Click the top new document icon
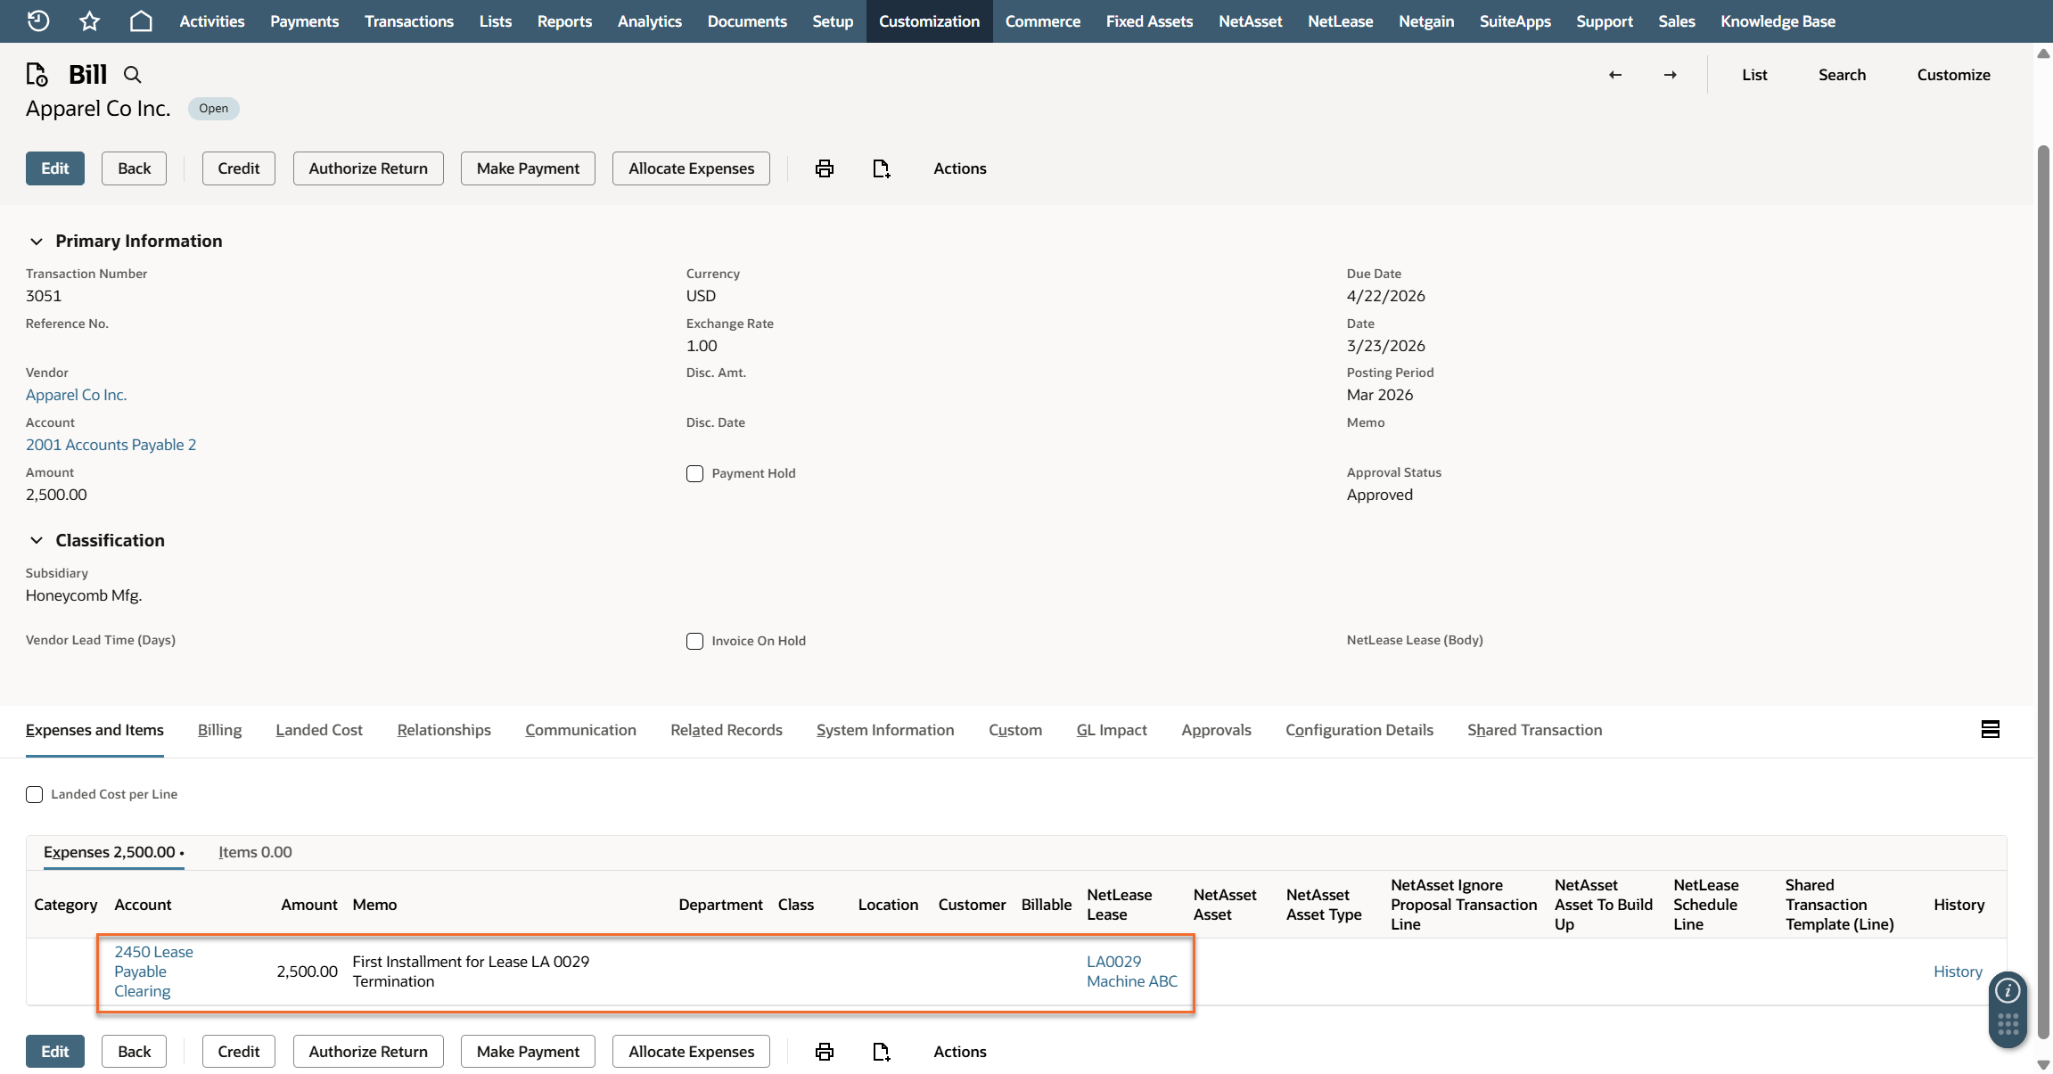Screen dimensions: 2053x1074 click(881, 168)
